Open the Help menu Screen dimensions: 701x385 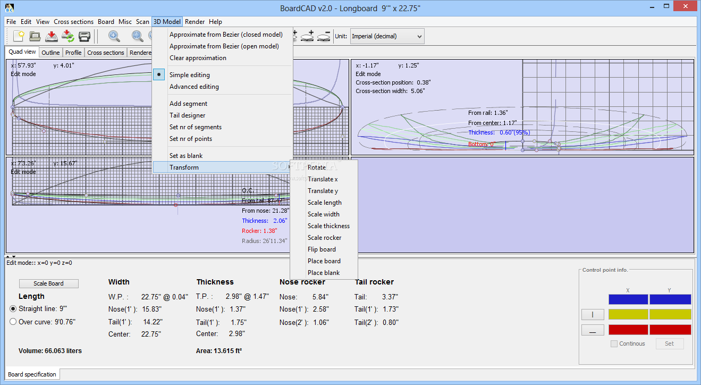click(216, 22)
